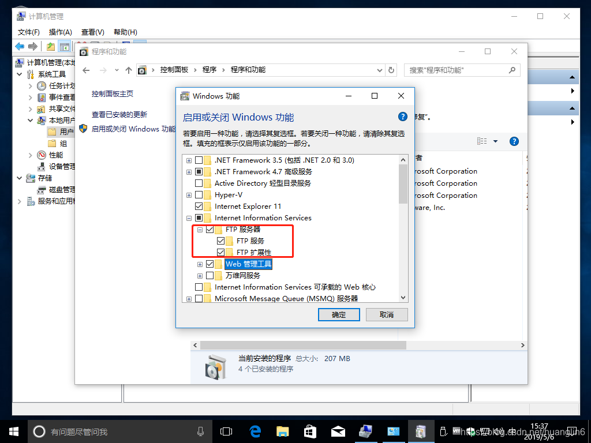Click the Windows Start button

[14, 431]
